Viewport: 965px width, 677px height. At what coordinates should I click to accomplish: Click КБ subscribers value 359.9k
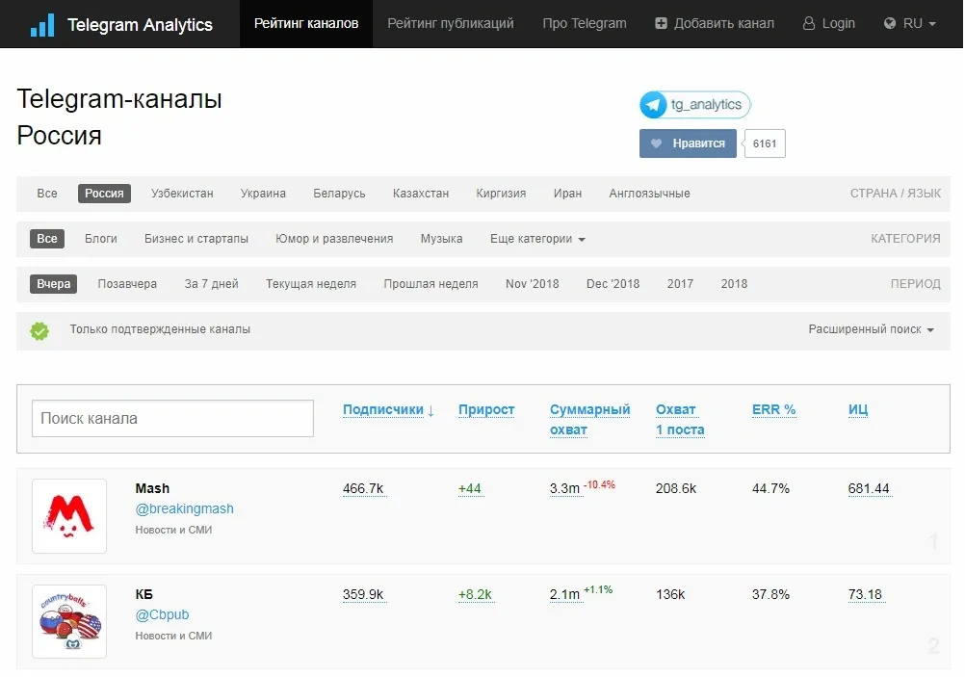point(363,594)
